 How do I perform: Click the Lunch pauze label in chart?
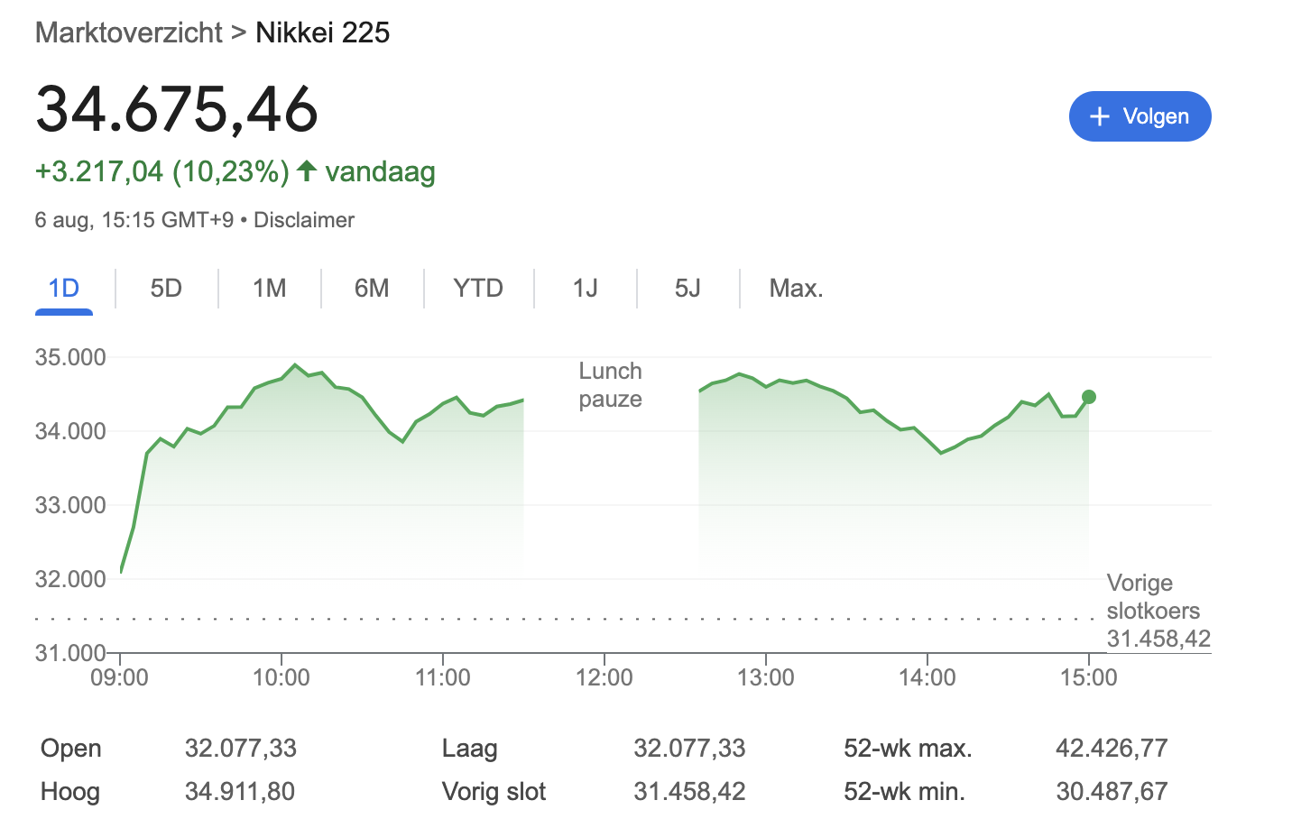tap(611, 385)
